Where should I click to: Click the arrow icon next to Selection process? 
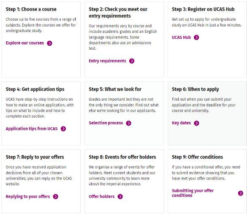128,123
